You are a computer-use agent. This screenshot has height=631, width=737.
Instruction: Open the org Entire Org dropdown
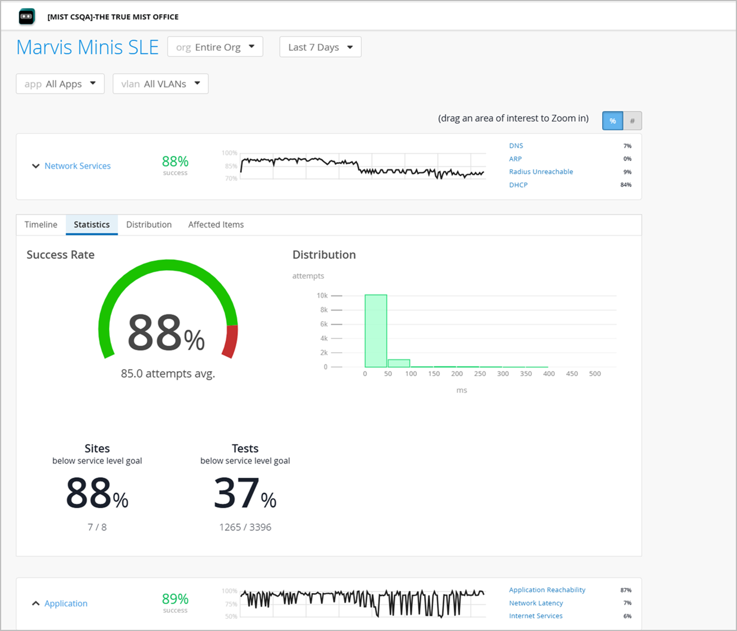(x=215, y=47)
